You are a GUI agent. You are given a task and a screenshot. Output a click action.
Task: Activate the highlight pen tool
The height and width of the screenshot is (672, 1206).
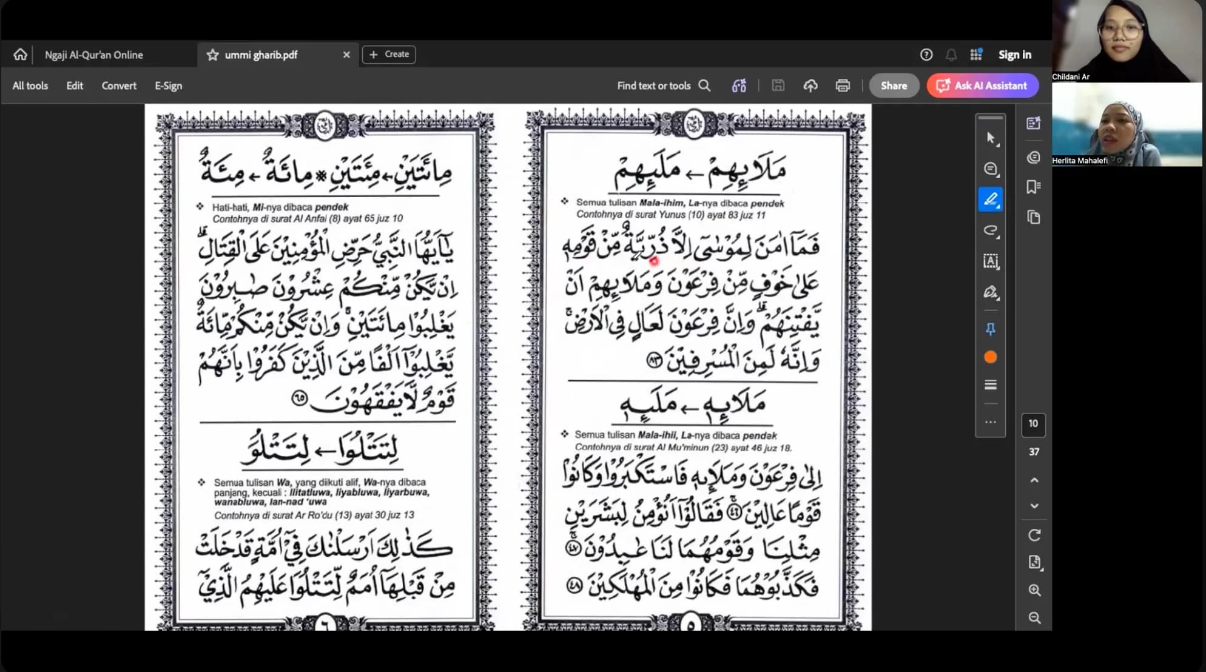click(x=990, y=200)
